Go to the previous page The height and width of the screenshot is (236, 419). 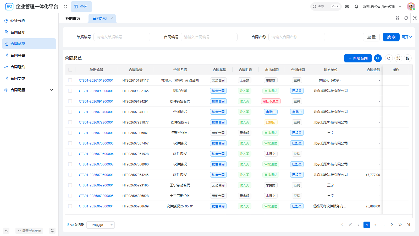(359, 225)
